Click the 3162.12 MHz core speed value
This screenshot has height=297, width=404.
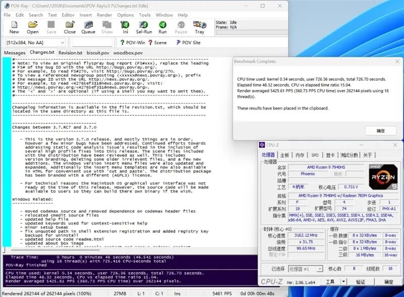pyautogui.click(x=306, y=235)
